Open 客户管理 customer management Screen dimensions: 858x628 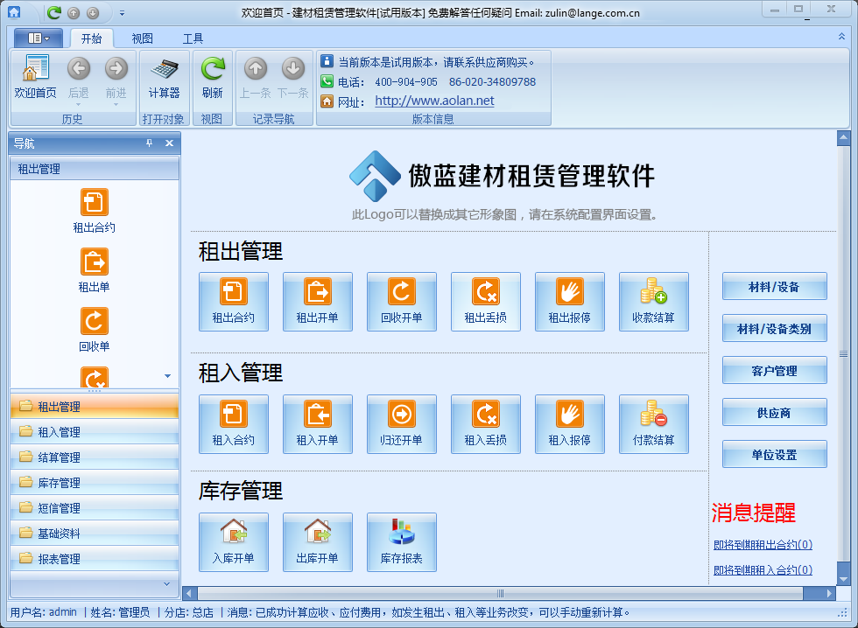pos(774,370)
